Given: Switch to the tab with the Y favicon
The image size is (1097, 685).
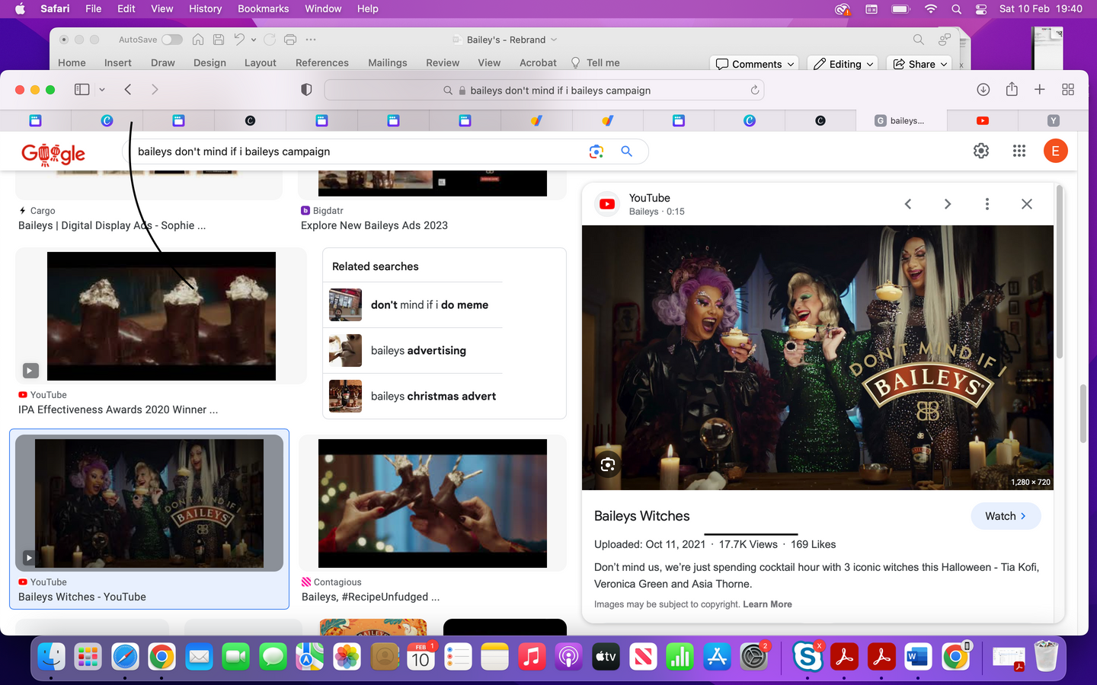Looking at the screenshot, I should (1054, 120).
